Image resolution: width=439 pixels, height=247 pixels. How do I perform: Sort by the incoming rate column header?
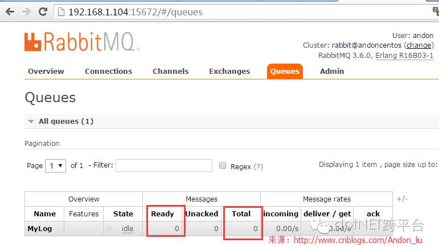click(281, 214)
